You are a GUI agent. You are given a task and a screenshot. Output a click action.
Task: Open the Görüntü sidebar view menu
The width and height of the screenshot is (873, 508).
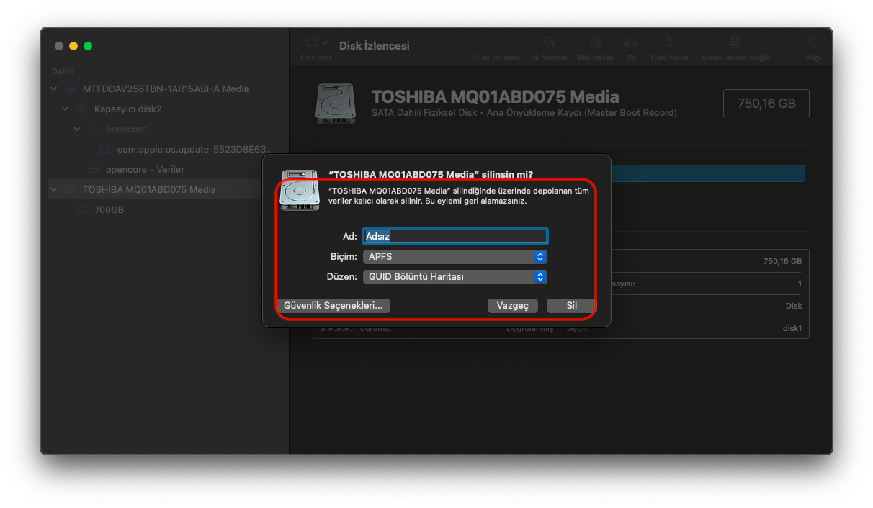(x=315, y=43)
